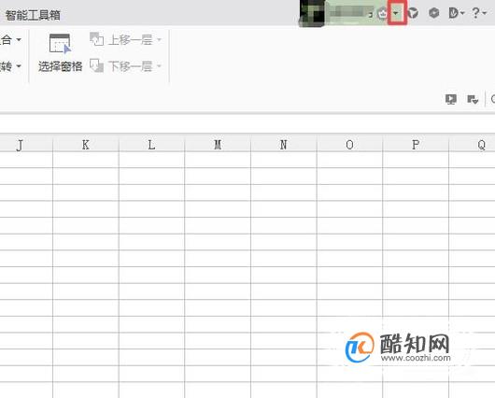Screen dimensions: 495x398
Task: Select column M header
Action: [x=218, y=145]
